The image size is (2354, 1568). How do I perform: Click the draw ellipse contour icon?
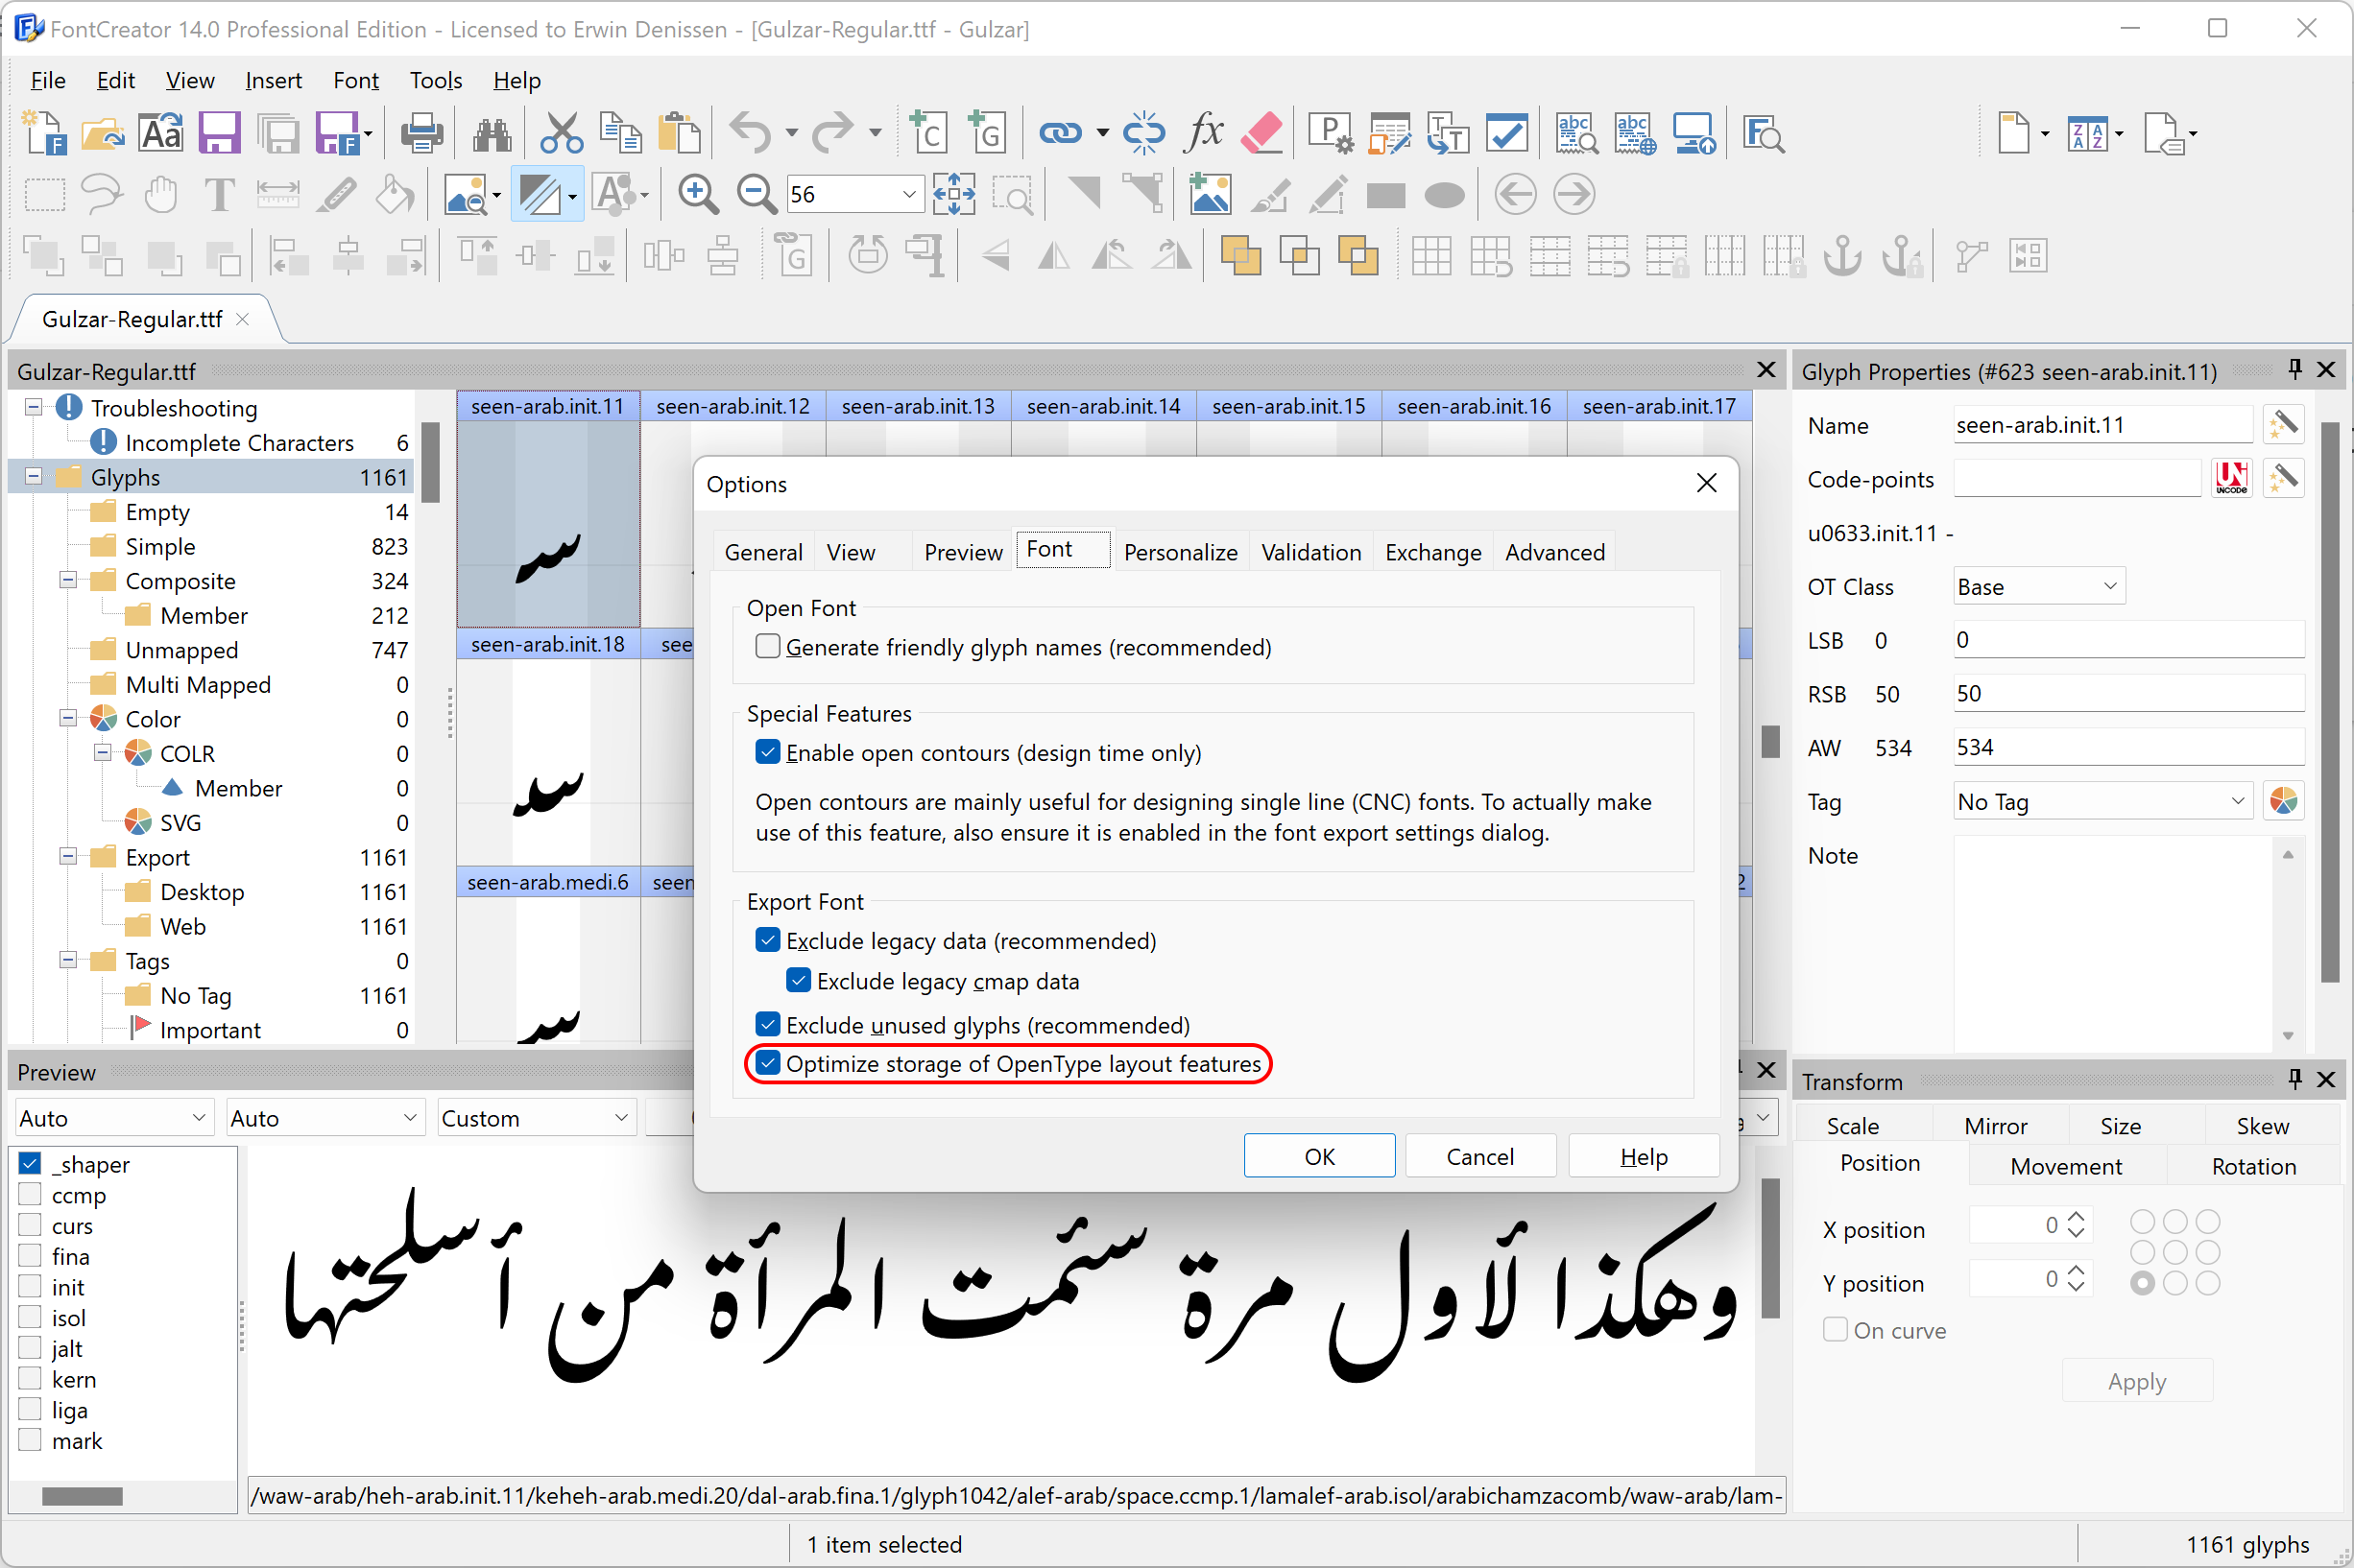1444,194
